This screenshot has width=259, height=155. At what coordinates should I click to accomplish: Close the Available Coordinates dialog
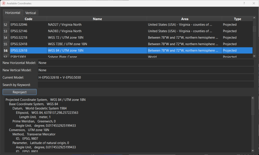tap(254, 3)
